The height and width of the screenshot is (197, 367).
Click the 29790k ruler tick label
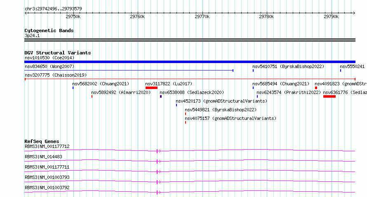pyautogui.click(x=331, y=16)
